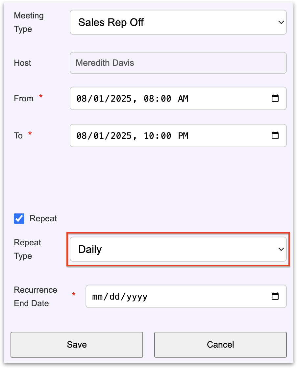
Task: Click the Save button
Action: 77,344
